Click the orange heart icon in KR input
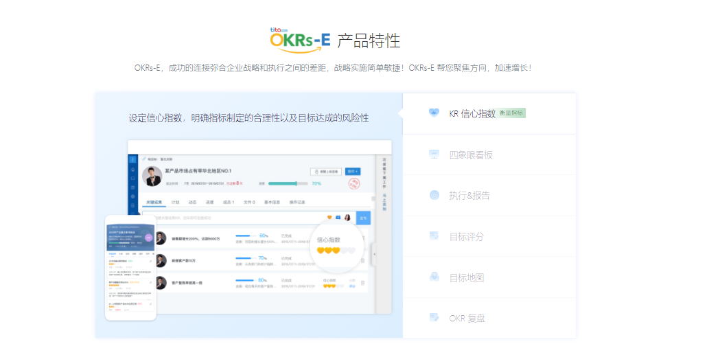Viewport: 720px width, 355px height. click(329, 217)
